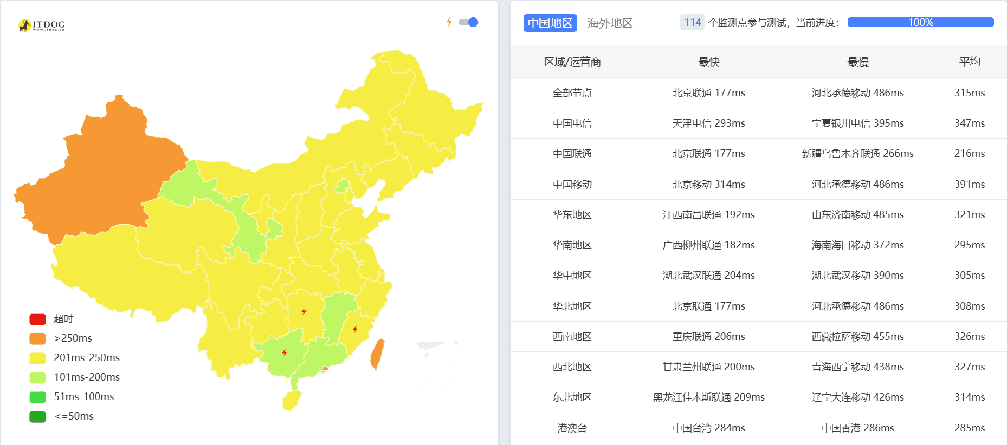This screenshot has height=445, width=1007.
Task: Toggle the lightning marker switch
Action: (468, 22)
